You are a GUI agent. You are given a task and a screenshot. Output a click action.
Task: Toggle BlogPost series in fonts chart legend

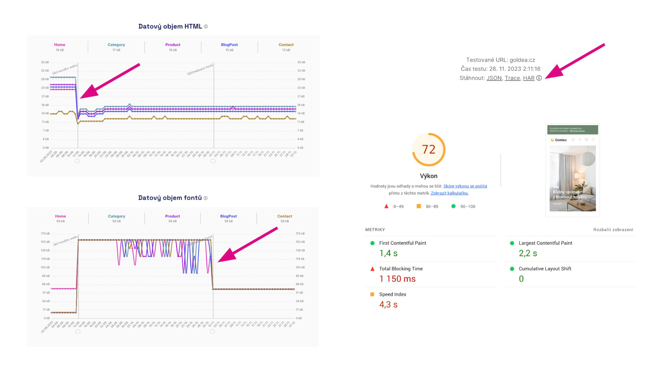tap(228, 216)
